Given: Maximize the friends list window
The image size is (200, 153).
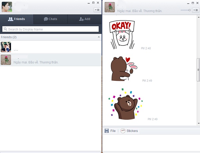Looking at the screenshot, I should pyautogui.click(x=93, y=3).
